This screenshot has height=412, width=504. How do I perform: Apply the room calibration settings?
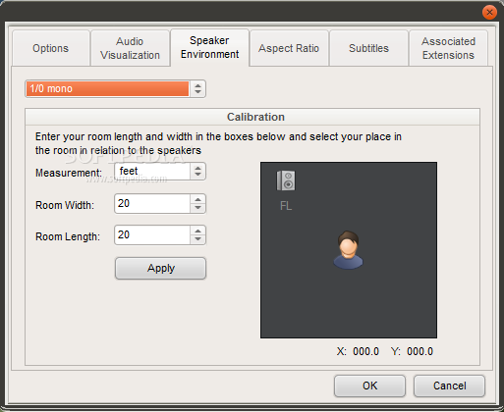(x=160, y=268)
